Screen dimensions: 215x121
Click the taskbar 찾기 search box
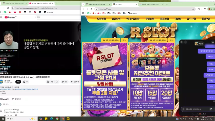tap(21, 119)
